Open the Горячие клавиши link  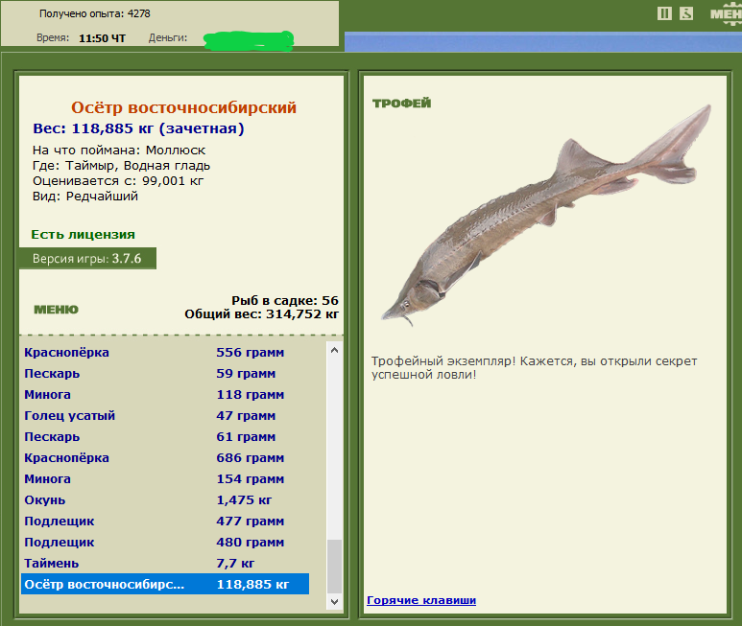[x=421, y=600]
